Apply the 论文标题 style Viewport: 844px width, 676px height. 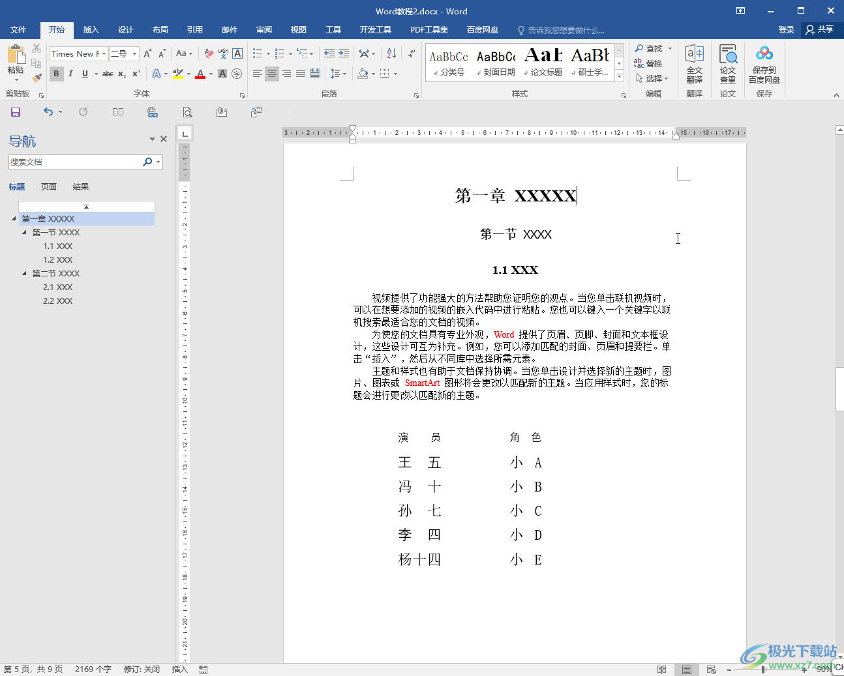(543, 63)
